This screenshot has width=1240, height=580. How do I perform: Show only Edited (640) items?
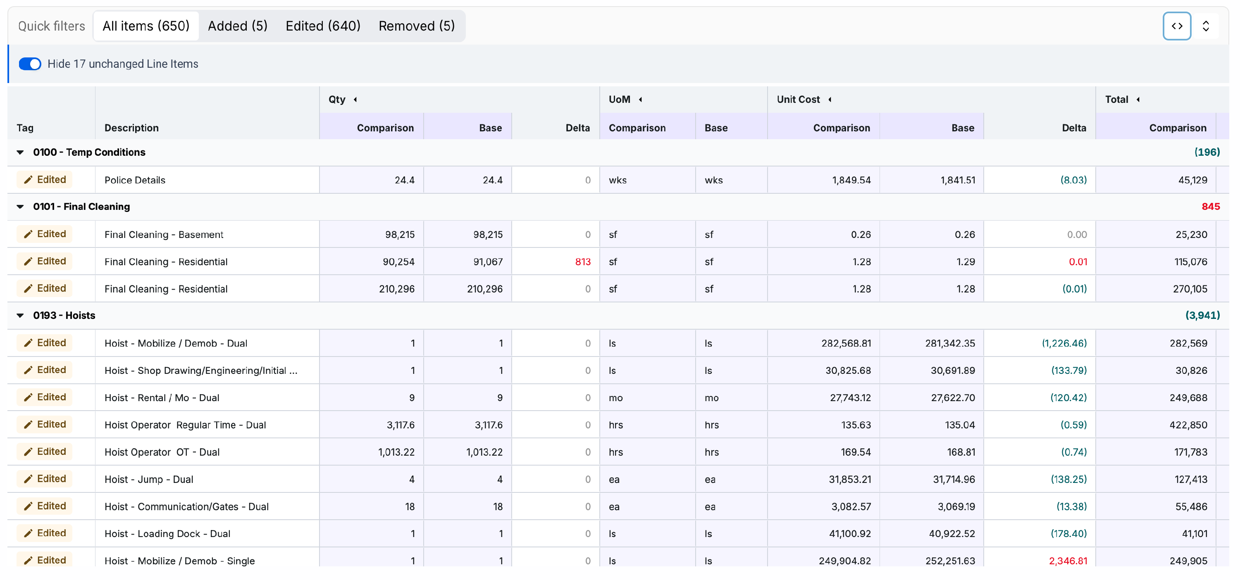point(323,26)
